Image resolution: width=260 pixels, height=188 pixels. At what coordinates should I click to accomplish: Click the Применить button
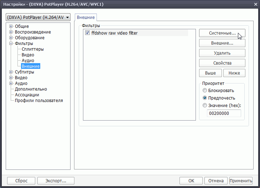click(241, 181)
